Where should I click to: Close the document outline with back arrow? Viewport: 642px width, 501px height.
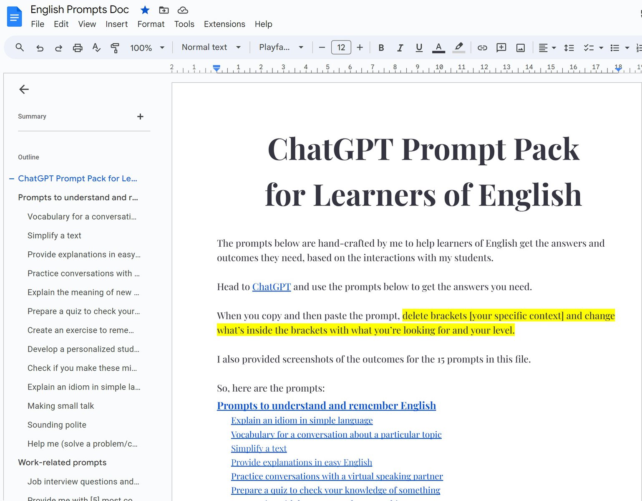click(x=24, y=89)
